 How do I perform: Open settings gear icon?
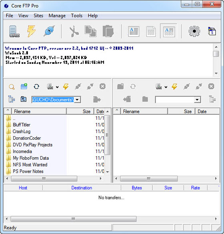[x=194, y=31]
